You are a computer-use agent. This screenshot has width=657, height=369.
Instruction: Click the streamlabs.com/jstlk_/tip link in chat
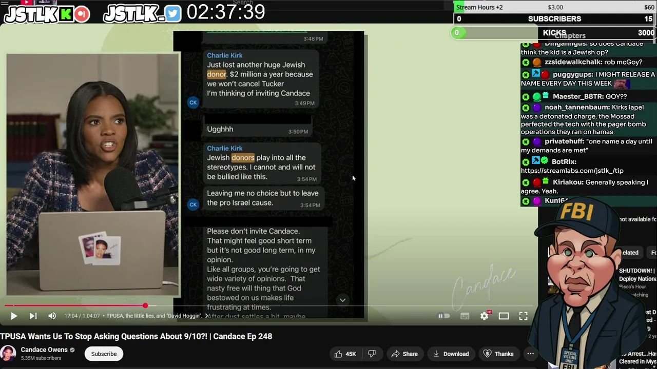572,171
